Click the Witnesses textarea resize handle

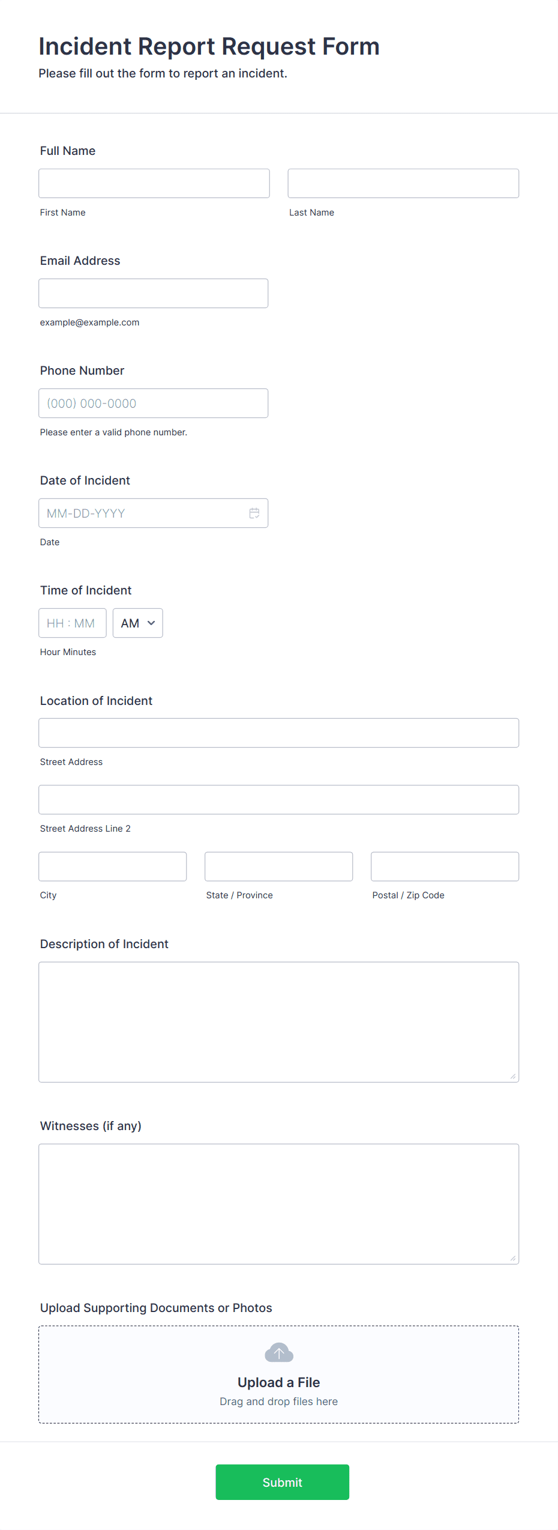pyautogui.click(x=513, y=1258)
